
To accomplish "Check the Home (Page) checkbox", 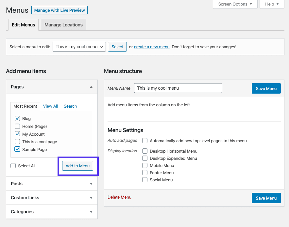I will (17, 126).
